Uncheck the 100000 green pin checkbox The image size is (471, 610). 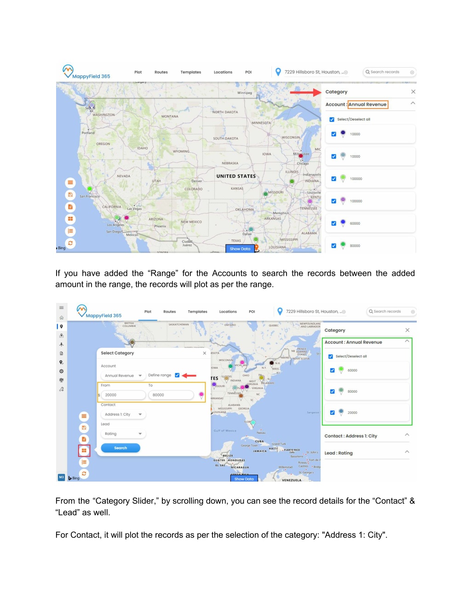(x=334, y=179)
